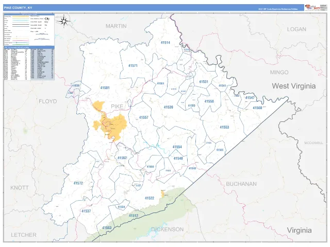Select ZIP code label 41659
The image size is (330, 247).
76,86
